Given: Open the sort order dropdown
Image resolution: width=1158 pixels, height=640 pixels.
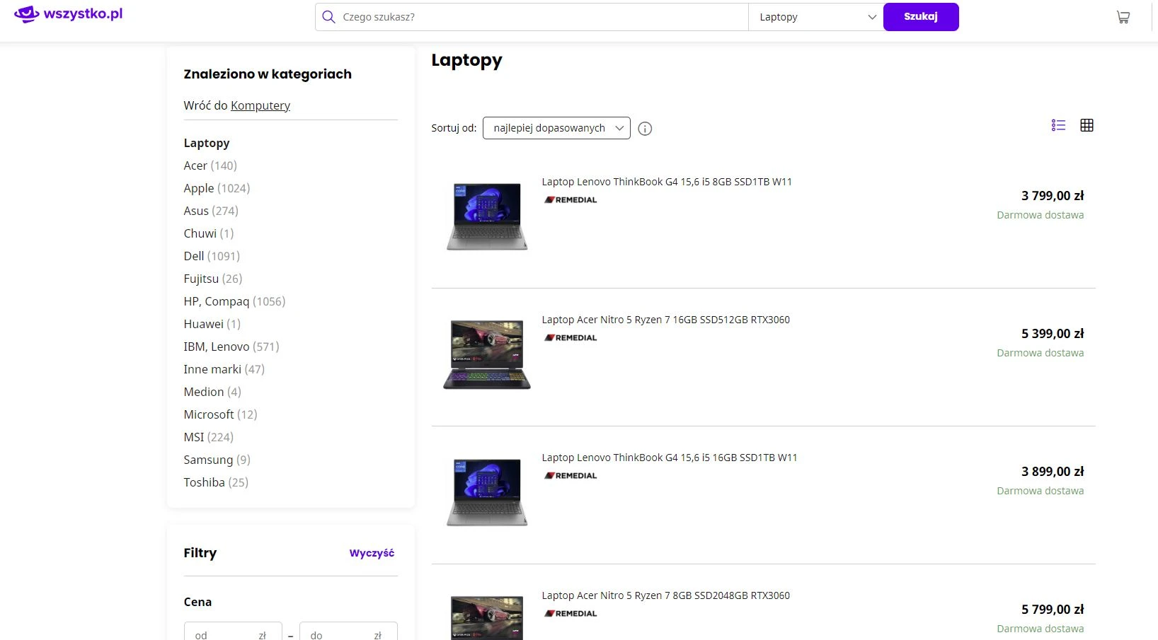Looking at the screenshot, I should (556, 128).
